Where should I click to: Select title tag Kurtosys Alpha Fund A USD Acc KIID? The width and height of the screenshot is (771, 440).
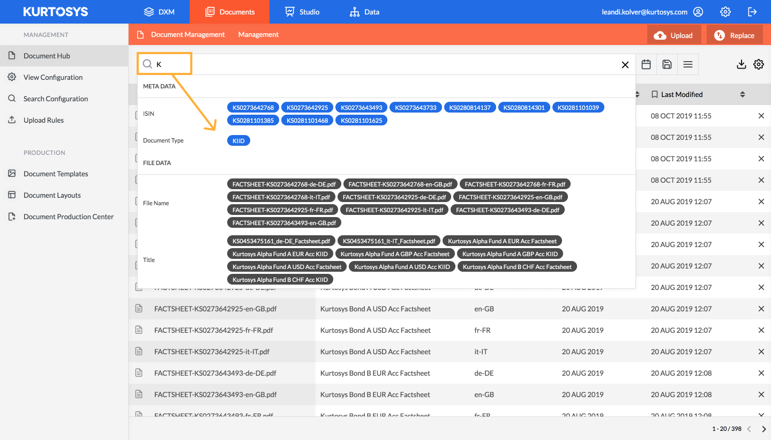(402, 267)
